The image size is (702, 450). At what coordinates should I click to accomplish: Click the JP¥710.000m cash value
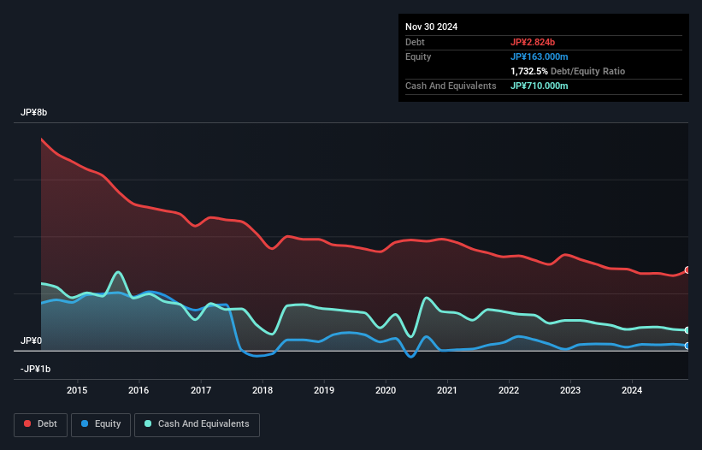[539, 86]
